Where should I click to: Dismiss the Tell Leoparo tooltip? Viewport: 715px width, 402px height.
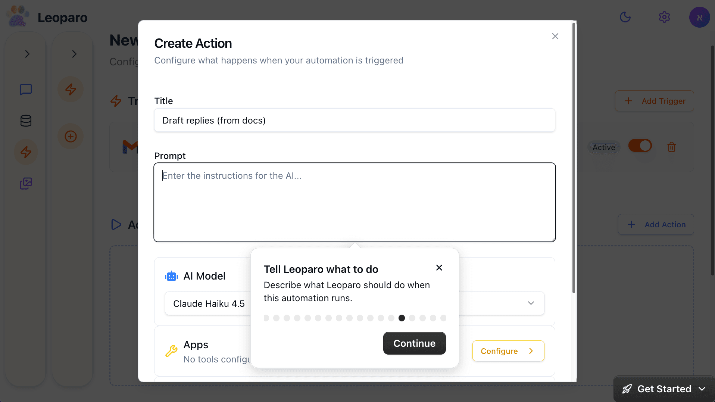pos(439,268)
